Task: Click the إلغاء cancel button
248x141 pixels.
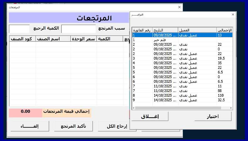Action: pyautogui.click(x=29, y=126)
